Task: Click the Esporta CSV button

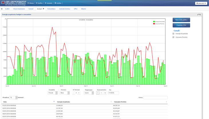Action: coord(181,25)
